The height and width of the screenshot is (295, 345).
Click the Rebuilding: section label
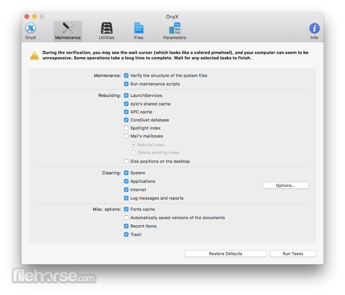109,95
